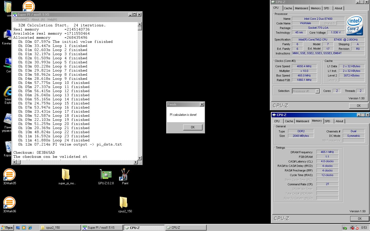Click Super PI vertical scrollbar down arrow
This screenshot has width=370, height=231.
[x=140, y=158]
